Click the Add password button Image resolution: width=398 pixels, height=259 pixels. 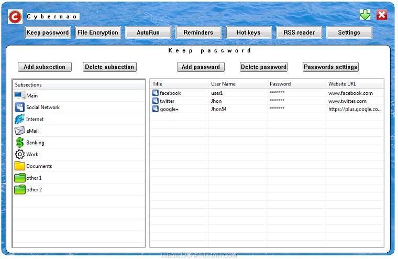pyautogui.click(x=201, y=67)
